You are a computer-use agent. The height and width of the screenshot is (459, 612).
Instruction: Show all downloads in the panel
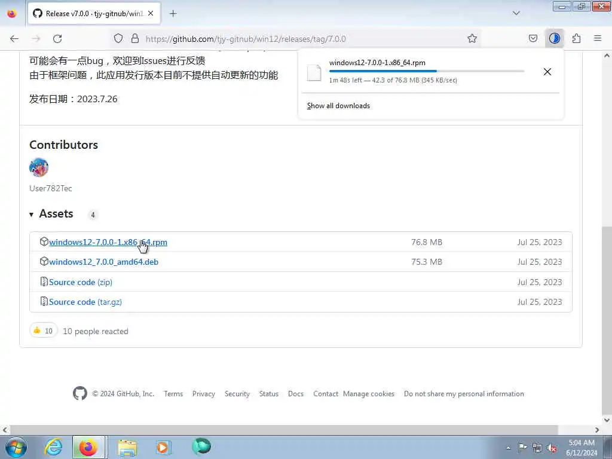point(338,106)
